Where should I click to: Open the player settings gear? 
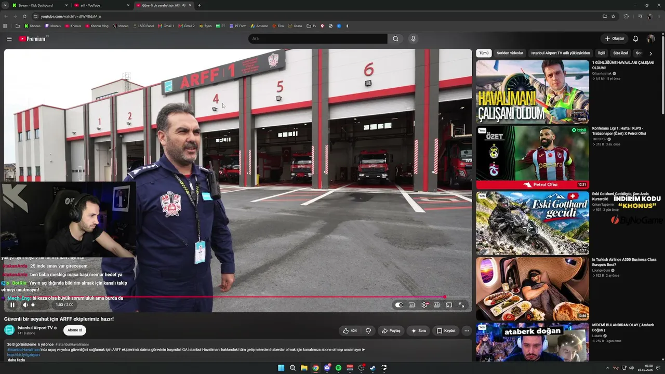[424, 305]
